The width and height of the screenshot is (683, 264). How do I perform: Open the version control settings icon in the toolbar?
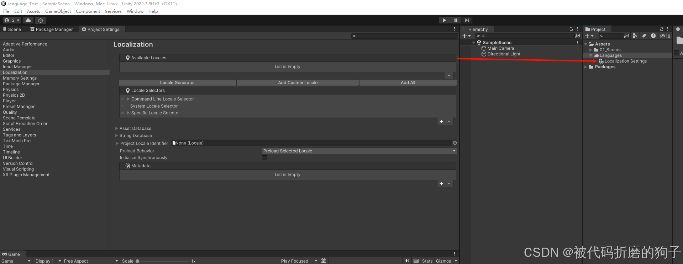pyautogui.click(x=41, y=21)
